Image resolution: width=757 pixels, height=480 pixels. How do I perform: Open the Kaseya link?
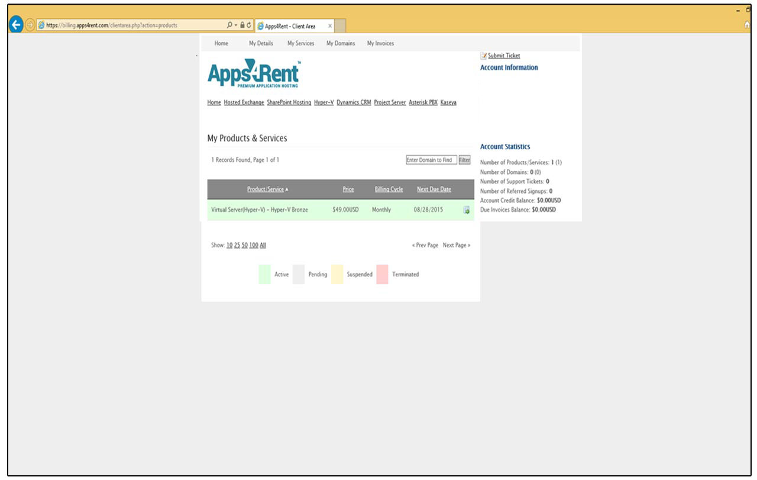pos(448,102)
